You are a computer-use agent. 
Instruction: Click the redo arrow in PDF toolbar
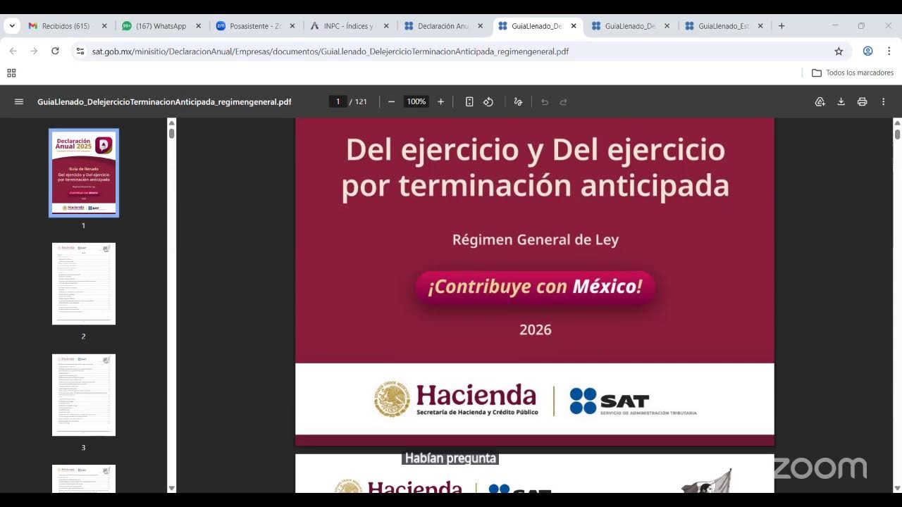(563, 102)
